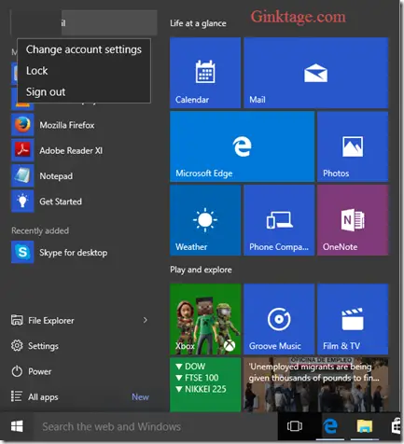The height and width of the screenshot is (444, 404).
Task: Click the Get Started label
Action: pos(61,201)
